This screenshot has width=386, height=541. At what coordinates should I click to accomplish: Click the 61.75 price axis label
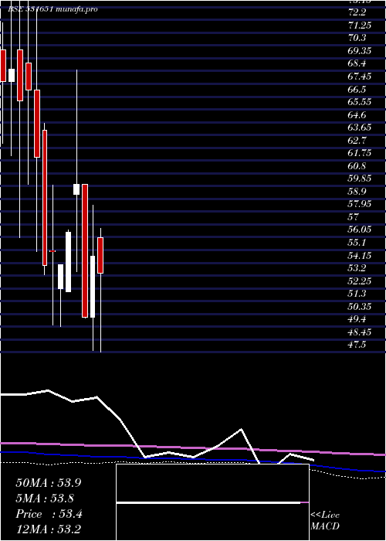[360, 153]
